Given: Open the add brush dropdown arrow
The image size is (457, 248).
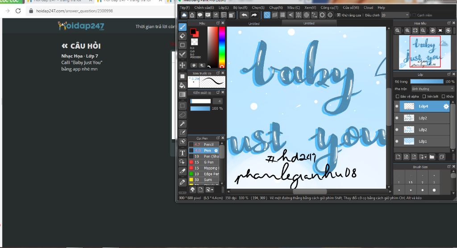Looking at the screenshot, I should [x=212, y=190].
